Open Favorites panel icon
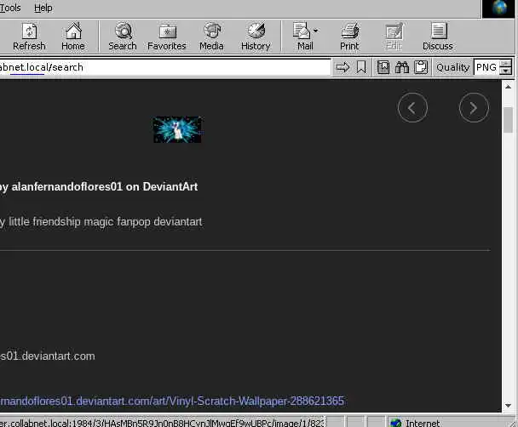Screen dimensions: 518x427 pyautogui.click(x=167, y=37)
